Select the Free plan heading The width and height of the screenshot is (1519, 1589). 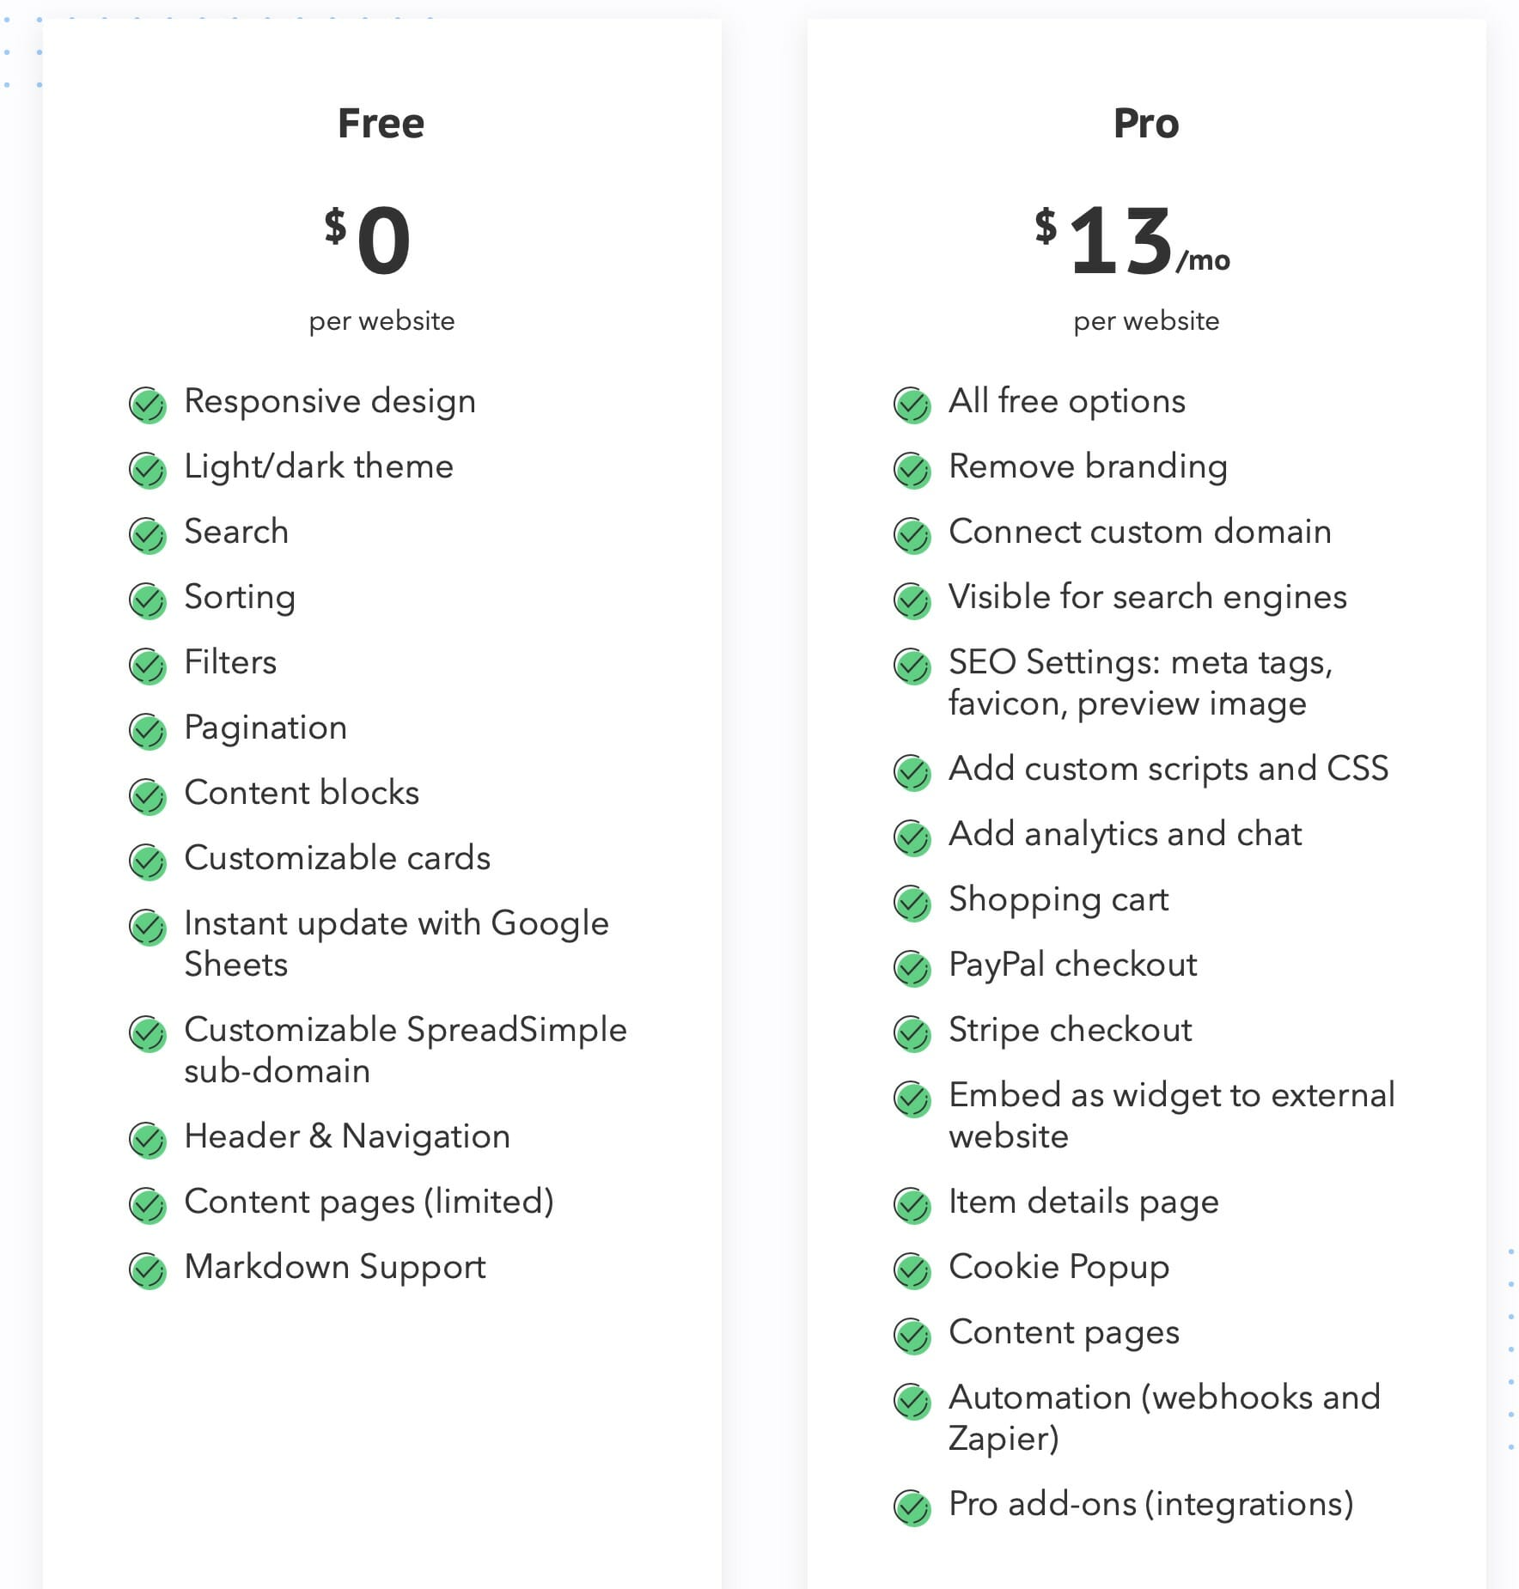(381, 123)
